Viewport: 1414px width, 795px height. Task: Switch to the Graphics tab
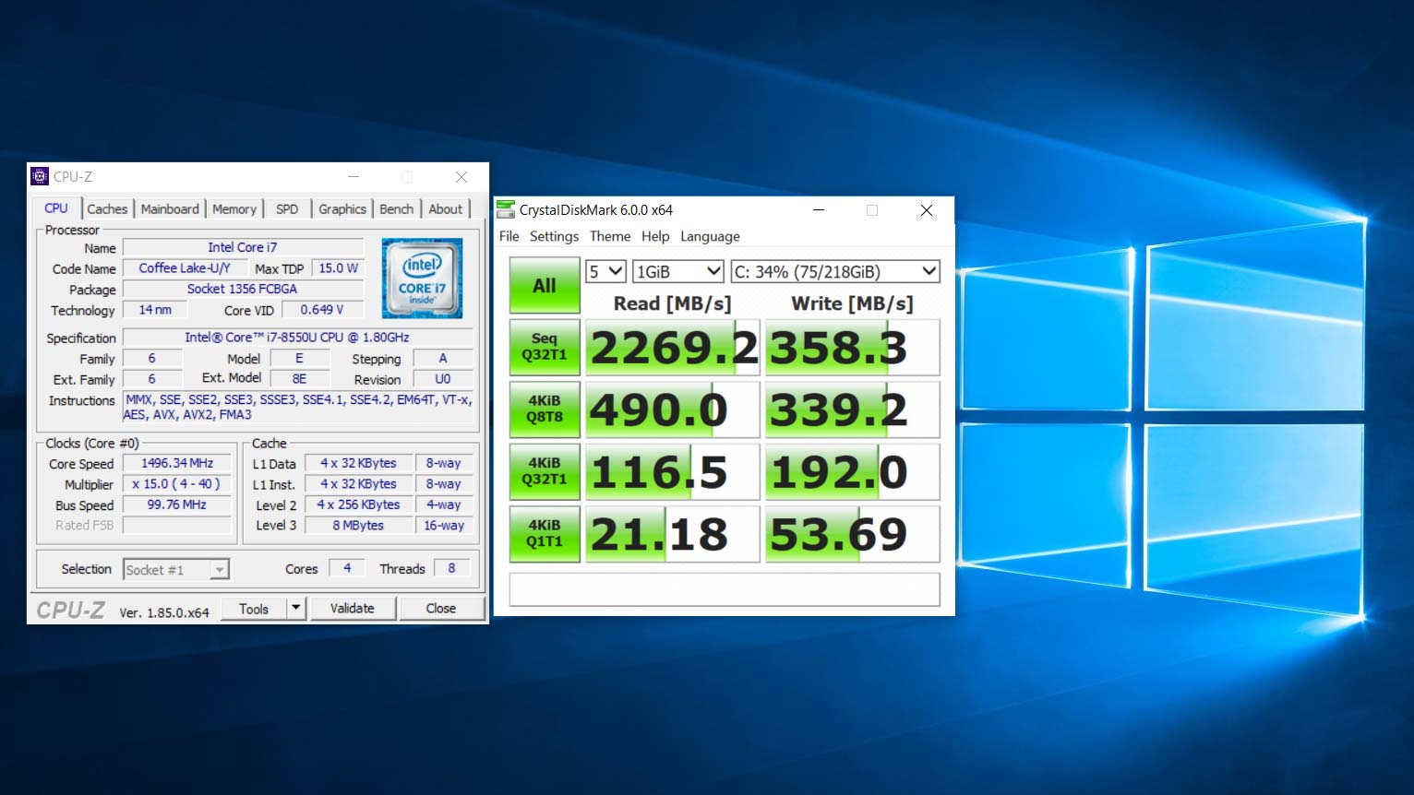[x=342, y=209]
